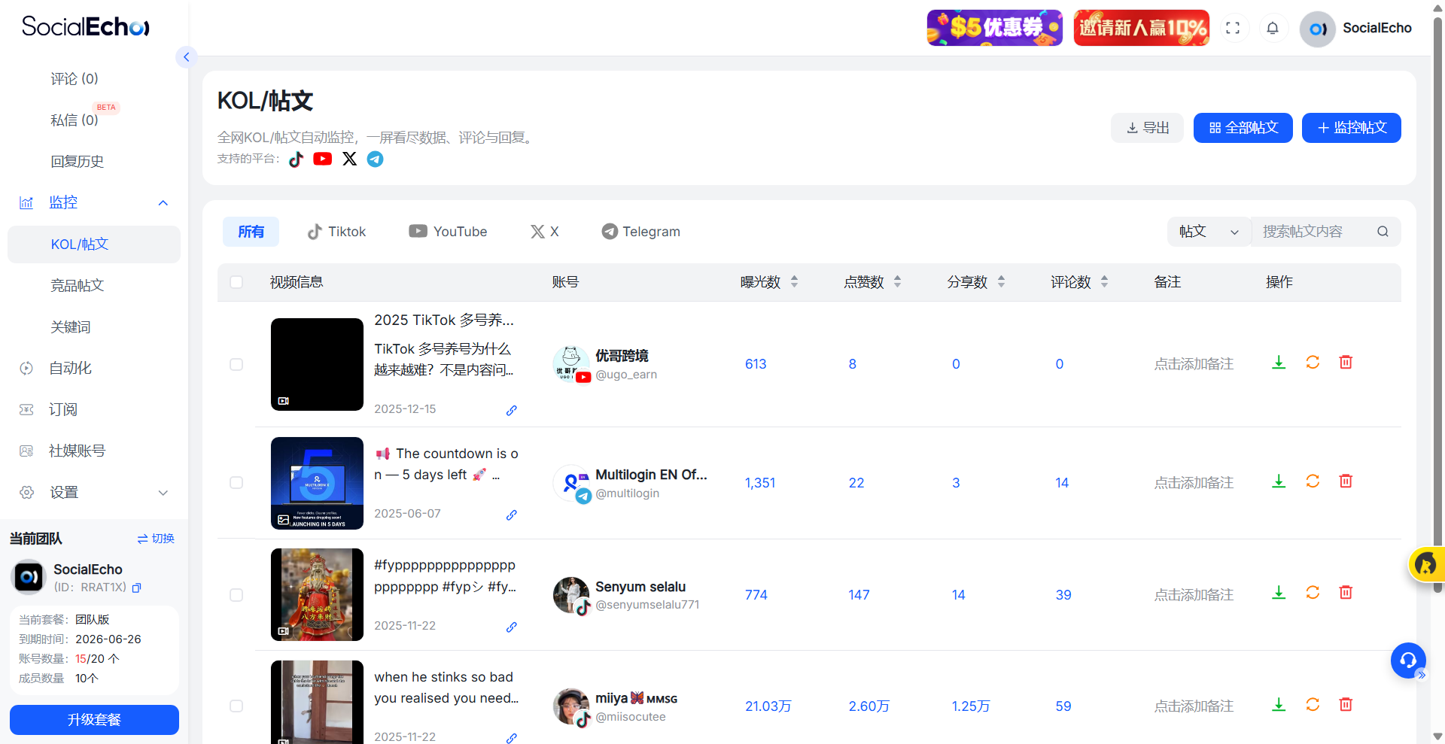
Task: Delete the miiya post row
Action: tap(1346, 705)
